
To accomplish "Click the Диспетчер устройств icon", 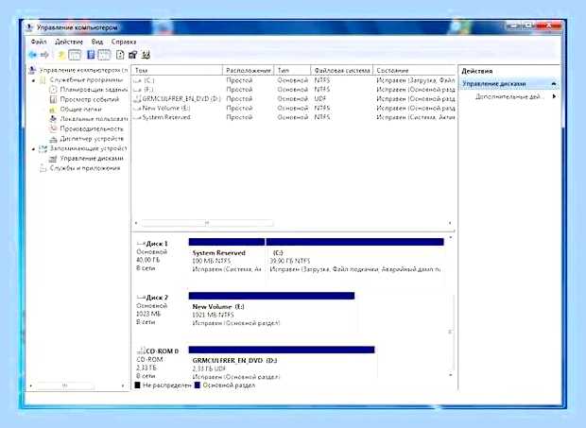I will 53,139.
